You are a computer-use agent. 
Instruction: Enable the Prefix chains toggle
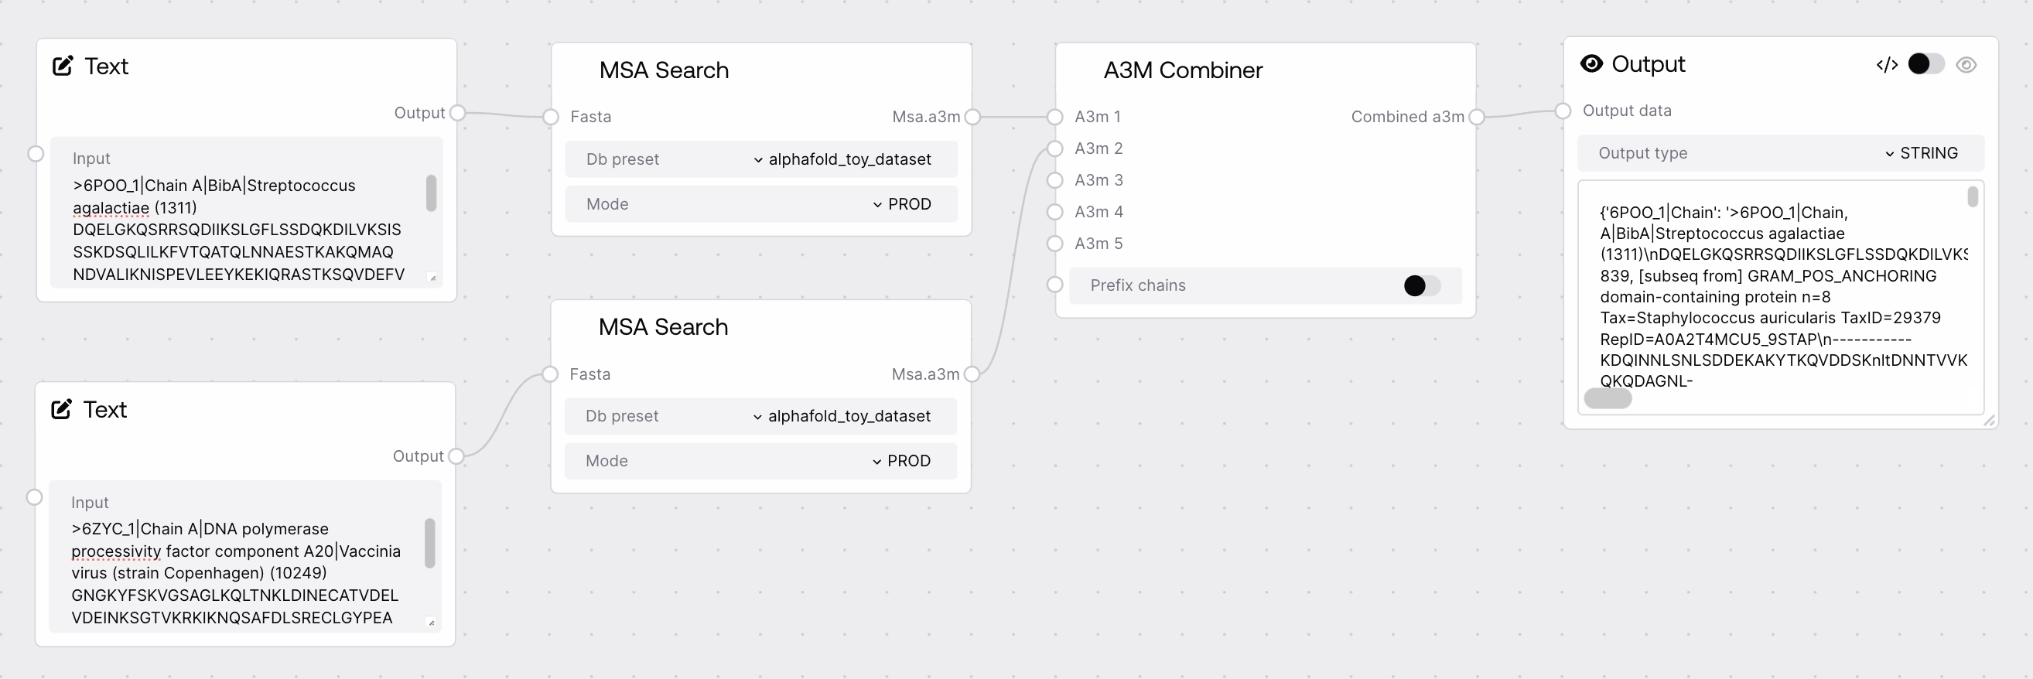click(x=1421, y=285)
